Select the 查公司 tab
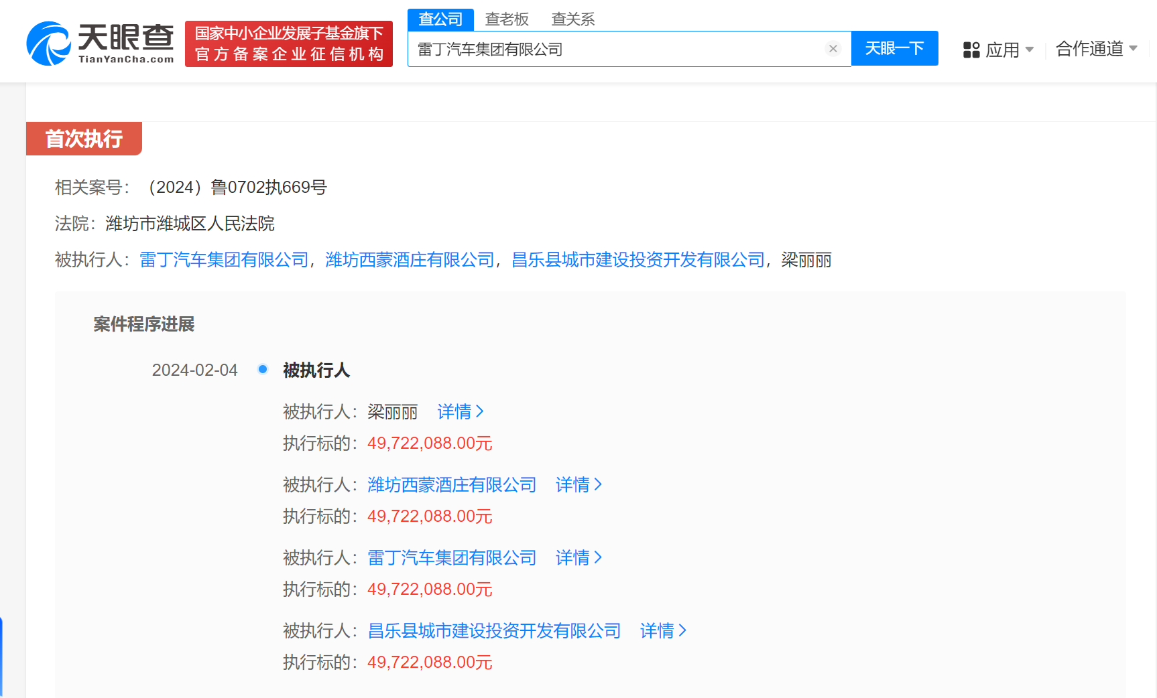The width and height of the screenshot is (1157, 698). pos(440,19)
